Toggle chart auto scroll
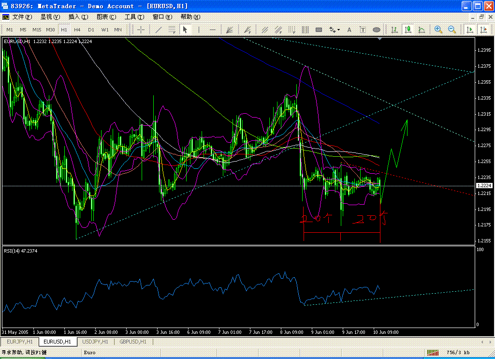495x359 pixels. coord(470,30)
